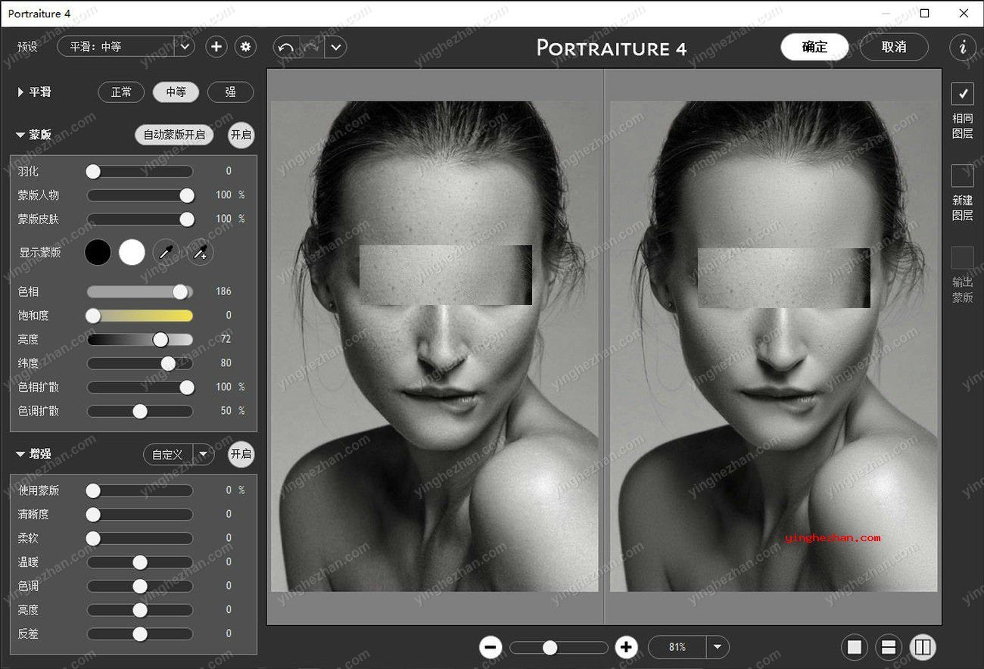984x669 pixels.
Task: Open the info button
Action: click(963, 47)
